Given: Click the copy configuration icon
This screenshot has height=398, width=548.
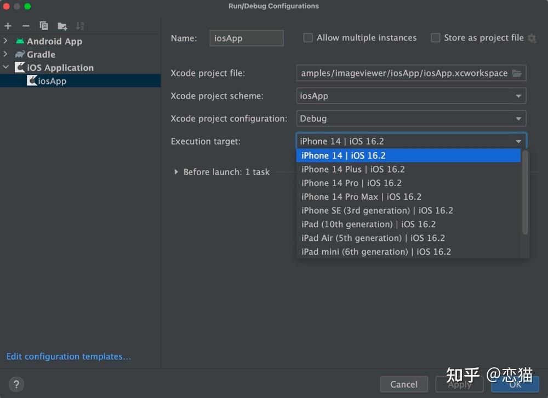Looking at the screenshot, I should [x=43, y=26].
